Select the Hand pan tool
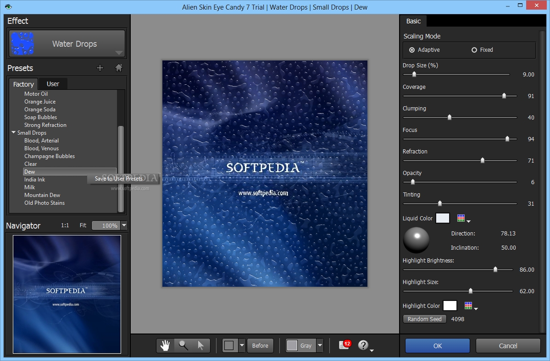550x361 pixels. (165, 345)
